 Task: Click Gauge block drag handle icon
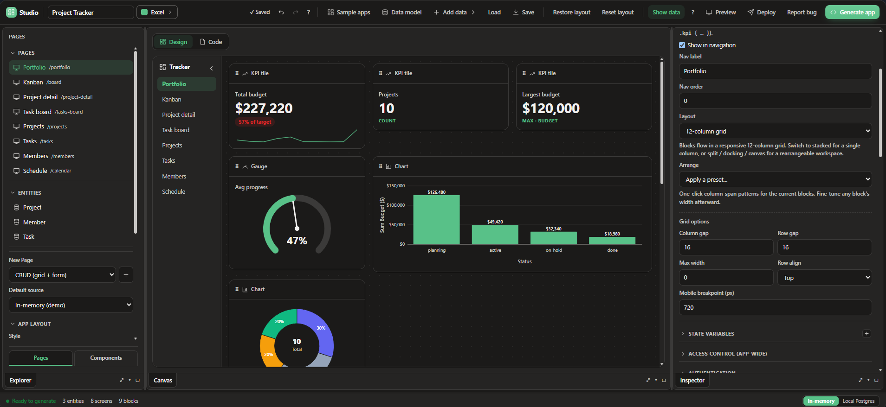237,166
